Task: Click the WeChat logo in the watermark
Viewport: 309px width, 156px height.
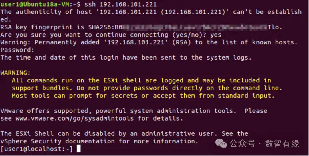Action: (221, 143)
